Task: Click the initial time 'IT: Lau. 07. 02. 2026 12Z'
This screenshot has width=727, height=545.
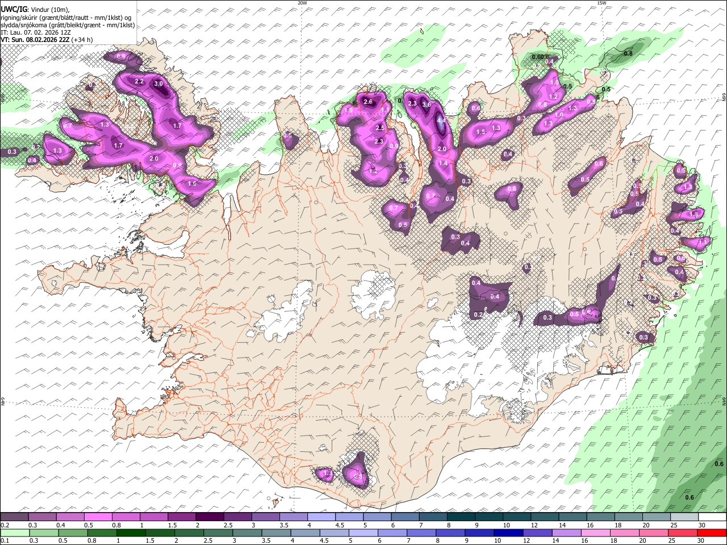Action: 36,32
